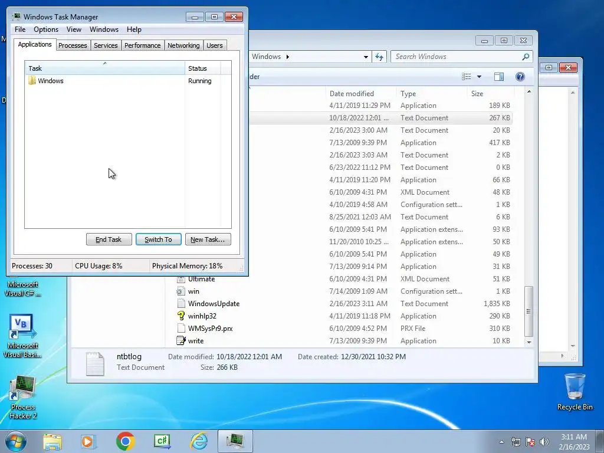Screen dimensions: 604x453
Task: Open the Options menu in Task Manager
Action: 46,29
